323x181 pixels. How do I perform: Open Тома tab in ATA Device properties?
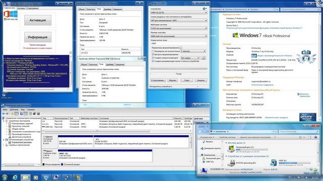coord(99,9)
